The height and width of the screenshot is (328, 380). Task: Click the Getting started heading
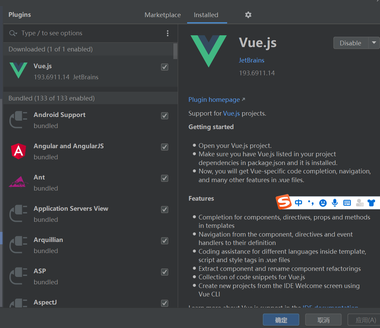[x=211, y=127]
